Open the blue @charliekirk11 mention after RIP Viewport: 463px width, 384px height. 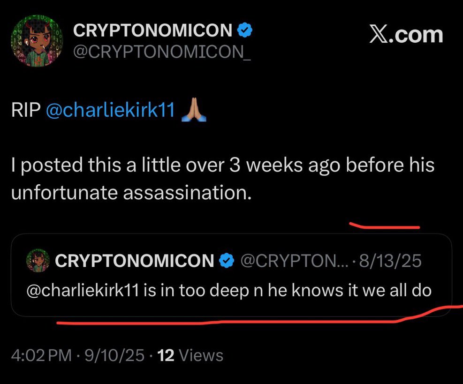pos(110,111)
